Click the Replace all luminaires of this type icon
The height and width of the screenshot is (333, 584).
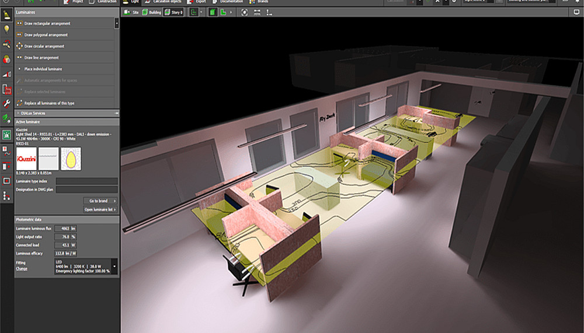19,103
